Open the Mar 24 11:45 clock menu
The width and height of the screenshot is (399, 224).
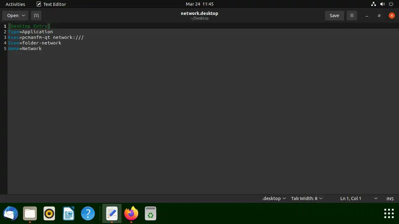pyautogui.click(x=199, y=4)
